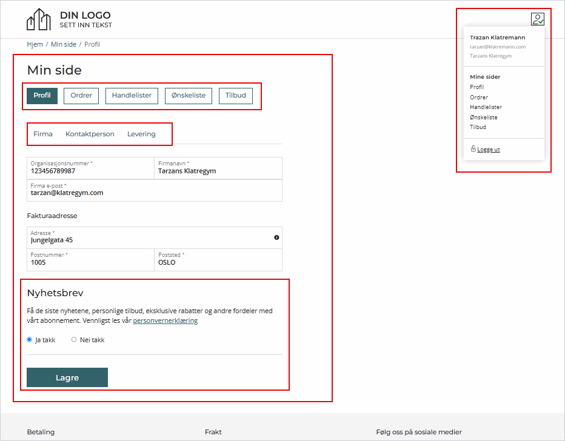Click the building logo icon in header
Image resolution: width=565 pixels, height=441 pixels.
pyautogui.click(x=39, y=19)
